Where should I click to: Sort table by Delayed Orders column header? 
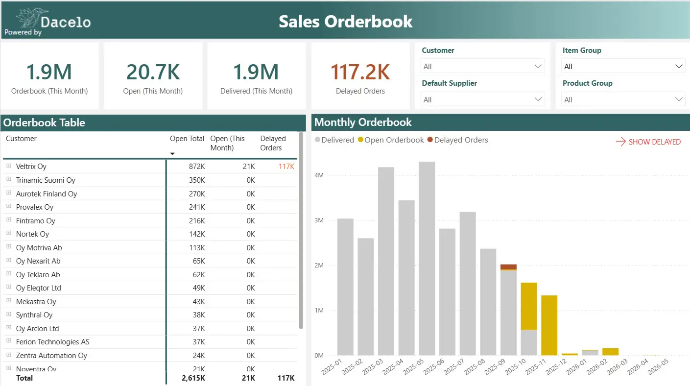273,143
